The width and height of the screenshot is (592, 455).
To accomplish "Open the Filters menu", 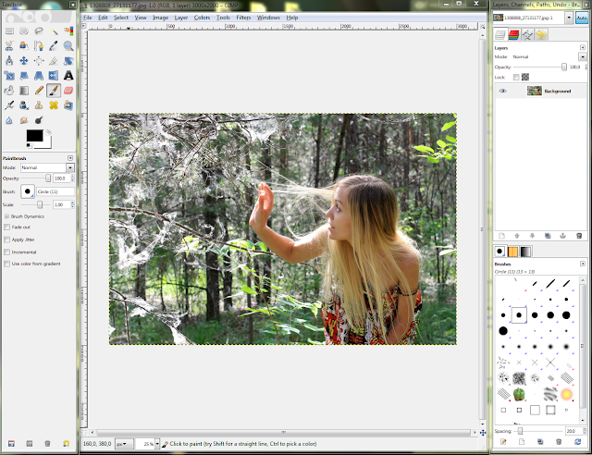I will [x=243, y=18].
